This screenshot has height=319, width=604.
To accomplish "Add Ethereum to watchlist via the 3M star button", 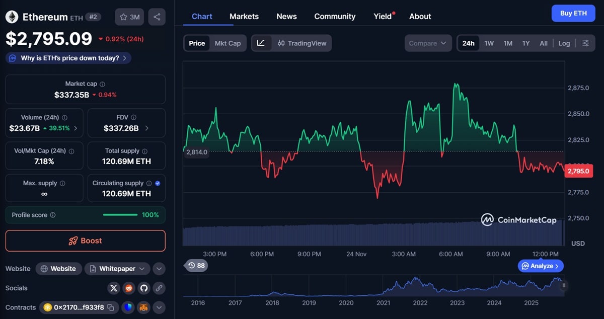I will coord(129,17).
